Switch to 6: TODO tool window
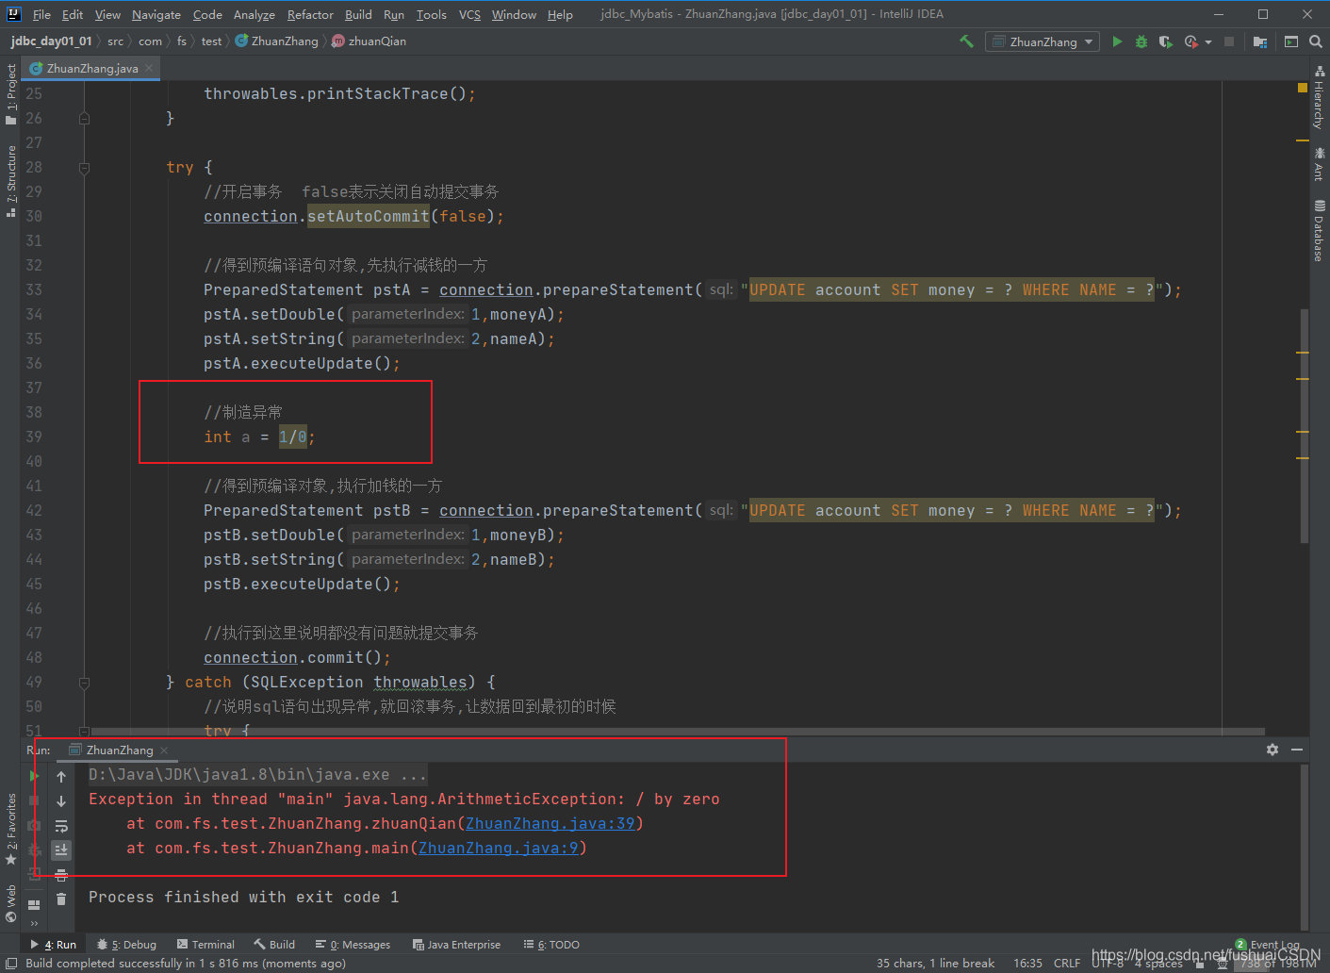This screenshot has width=1330, height=973. 551,945
